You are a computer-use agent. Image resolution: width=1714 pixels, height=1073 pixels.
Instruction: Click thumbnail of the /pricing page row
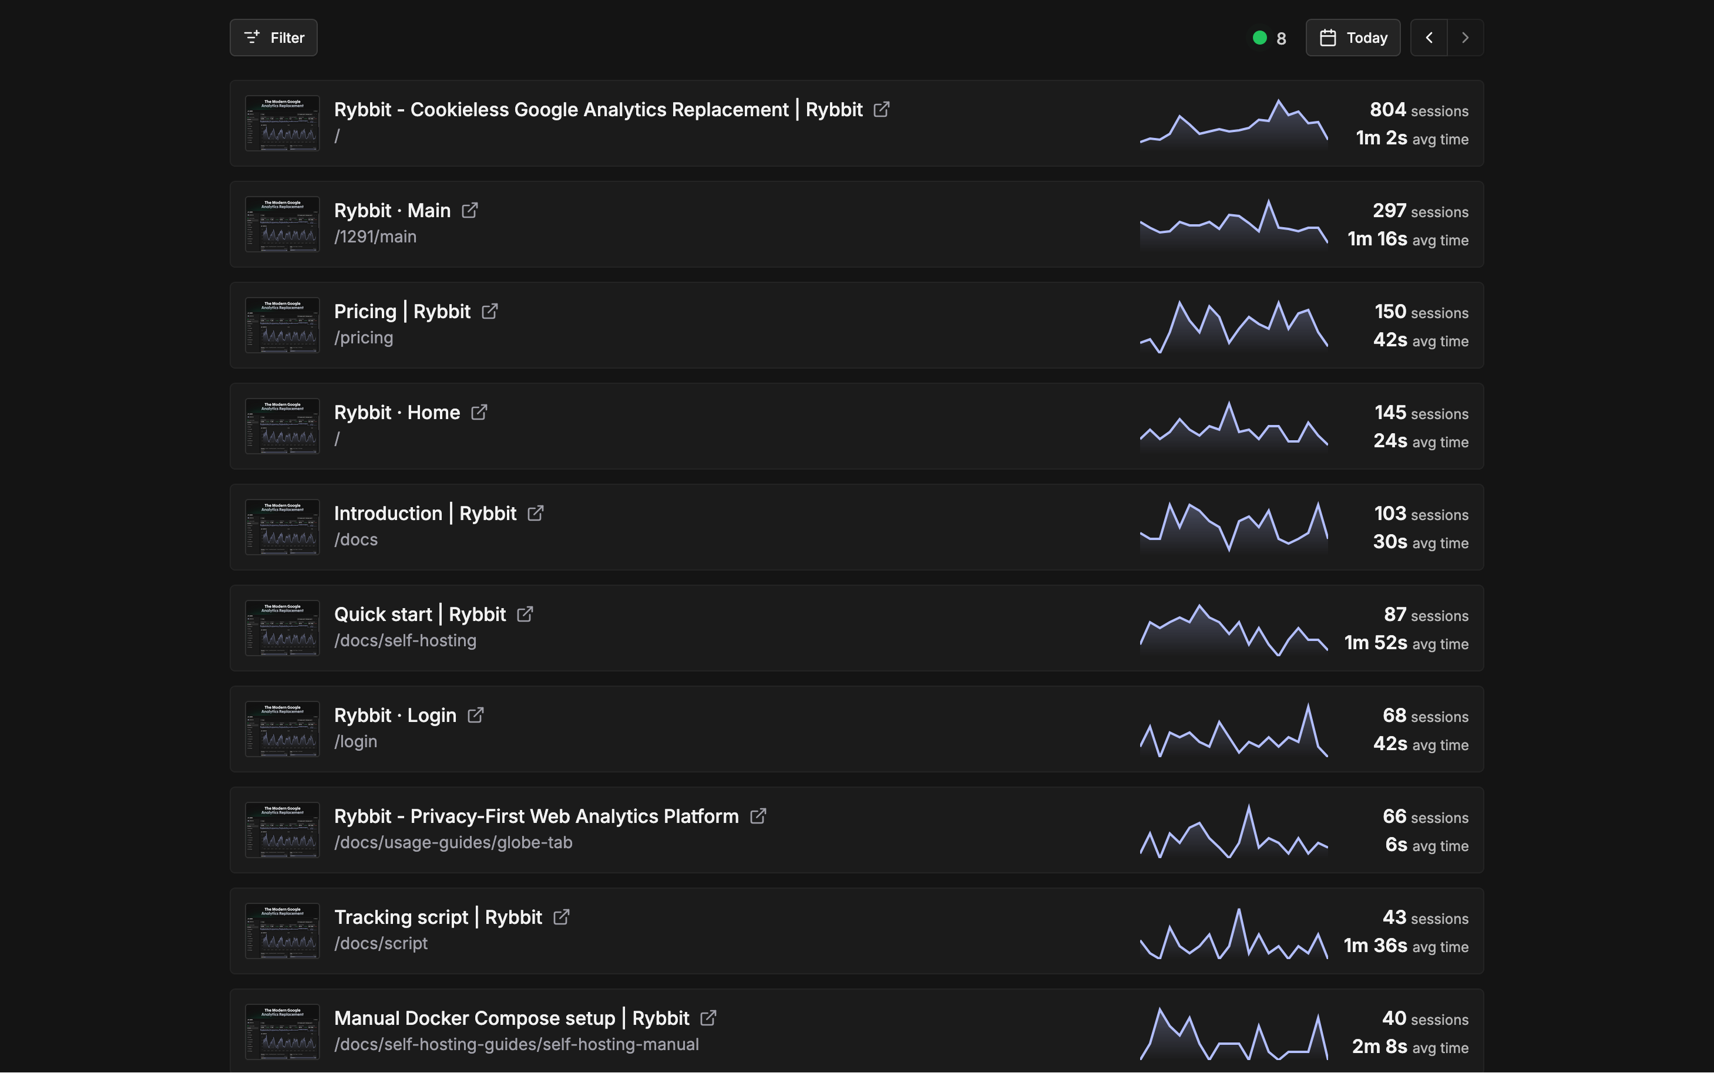pos(282,325)
